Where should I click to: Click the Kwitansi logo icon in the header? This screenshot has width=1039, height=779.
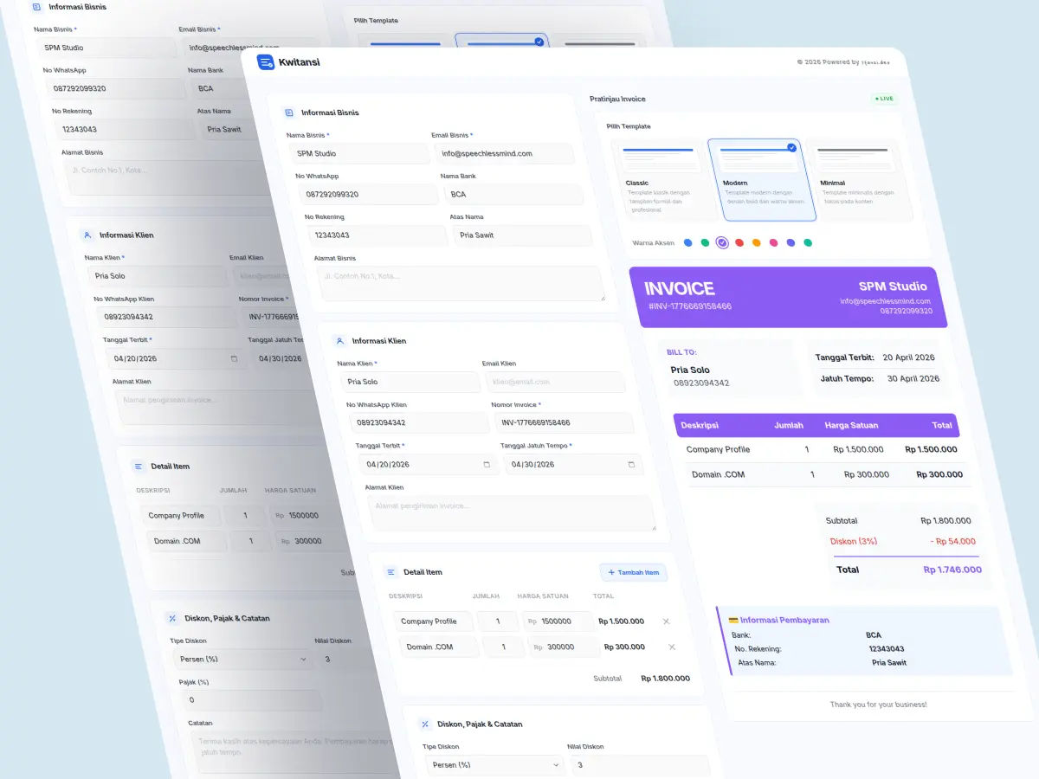tap(265, 62)
